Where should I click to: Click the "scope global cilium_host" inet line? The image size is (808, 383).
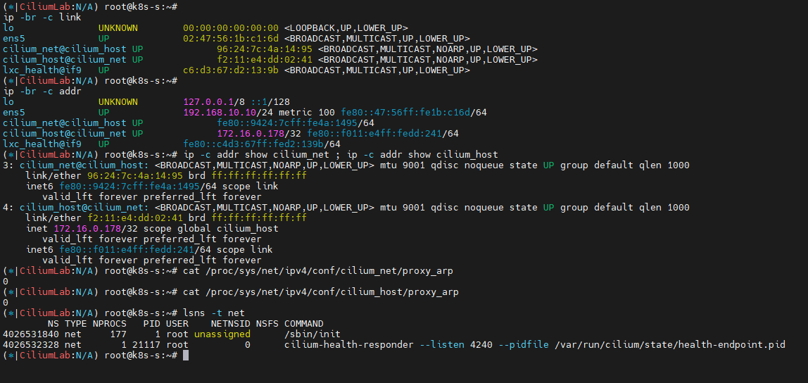(x=152, y=229)
